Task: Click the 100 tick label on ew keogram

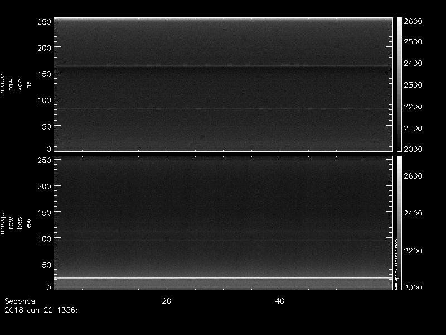Action: (x=44, y=239)
